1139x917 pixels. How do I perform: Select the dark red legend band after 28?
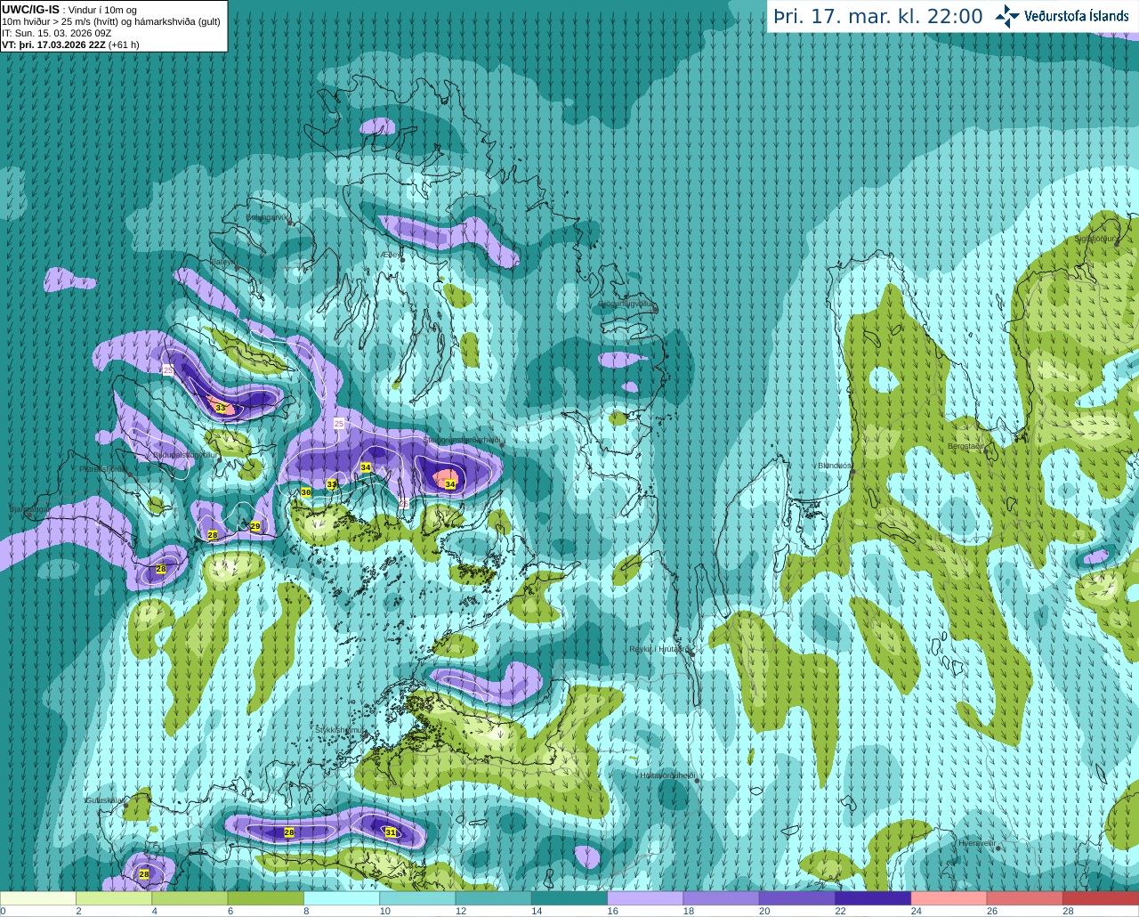1101,898
